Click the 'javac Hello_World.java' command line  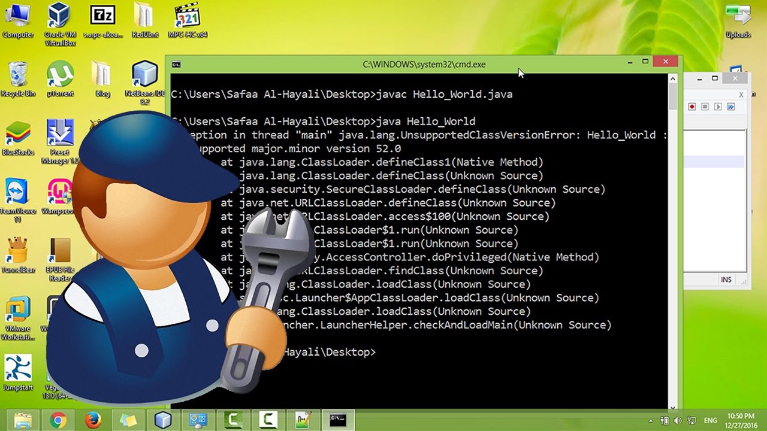445,94
